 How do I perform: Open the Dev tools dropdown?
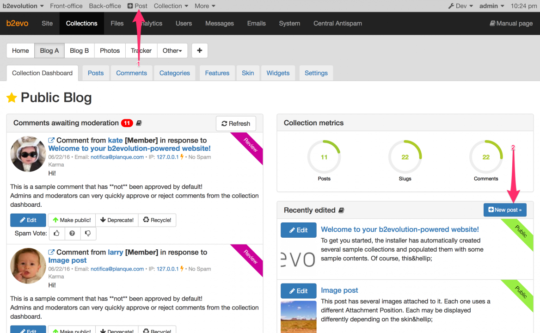pos(461,6)
